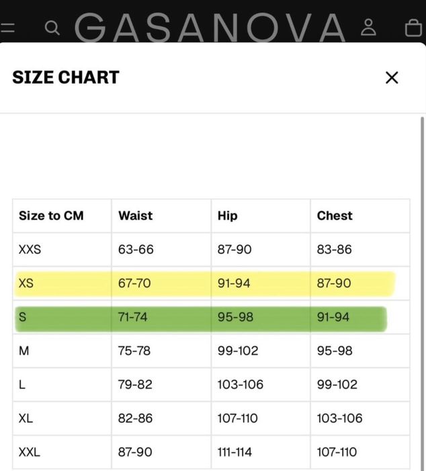Close the size chart dialog
This screenshot has width=426, height=471.
(392, 78)
